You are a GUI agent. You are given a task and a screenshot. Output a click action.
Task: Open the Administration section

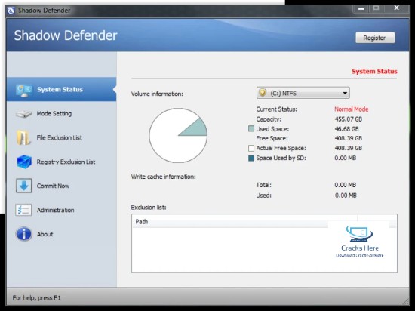pyautogui.click(x=61, y=210)
